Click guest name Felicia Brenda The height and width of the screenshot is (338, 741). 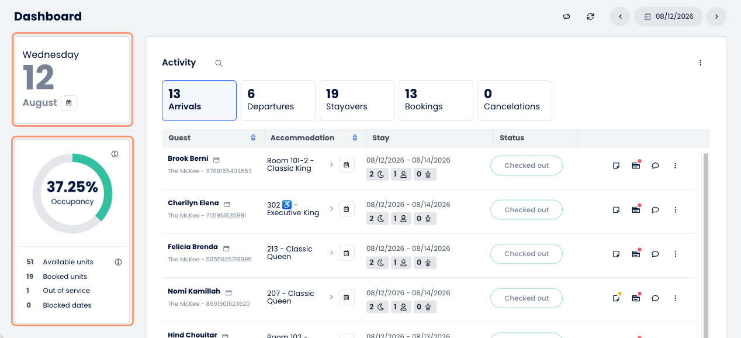click(192, 247)
